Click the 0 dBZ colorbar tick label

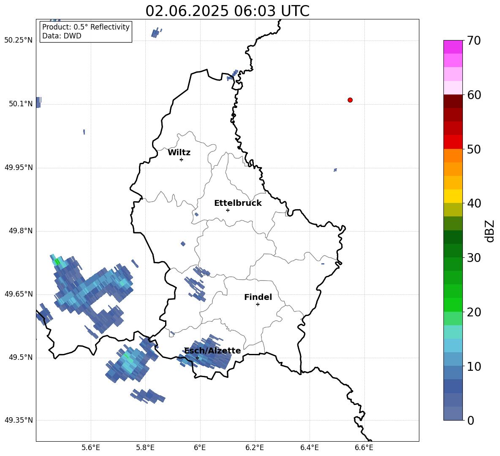pos(470,420)
